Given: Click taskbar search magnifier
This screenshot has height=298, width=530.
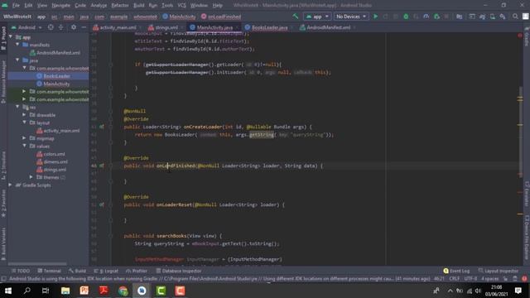Looking at the screenshot, I should [27, 291].
